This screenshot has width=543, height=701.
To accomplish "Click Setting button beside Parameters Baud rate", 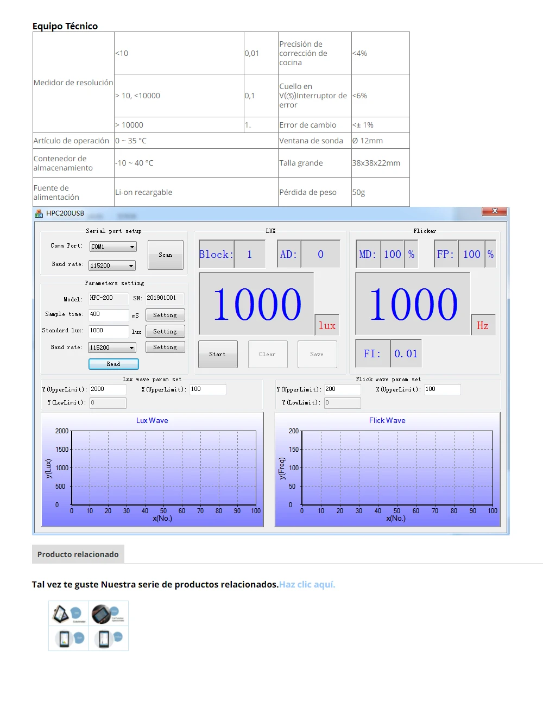I will pos(165,347).
